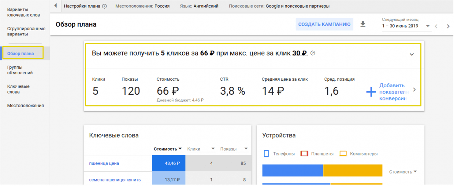Viewport: 454px width, 186px height.
Task: Click the download plan icon
Action: [363, 25]
